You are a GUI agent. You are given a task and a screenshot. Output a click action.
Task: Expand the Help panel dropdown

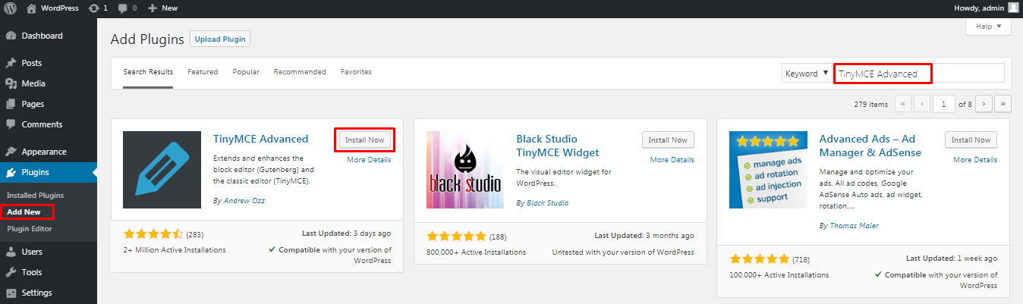[988, 26]
